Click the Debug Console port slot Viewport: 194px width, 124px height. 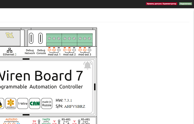tap(40, 38)
